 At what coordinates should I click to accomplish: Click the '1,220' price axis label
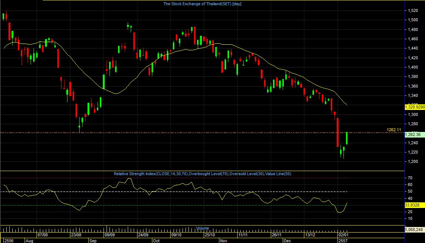click(x=413, y=152)
